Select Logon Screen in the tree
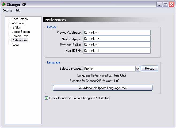Screen dimensions: 176x128 21,32
